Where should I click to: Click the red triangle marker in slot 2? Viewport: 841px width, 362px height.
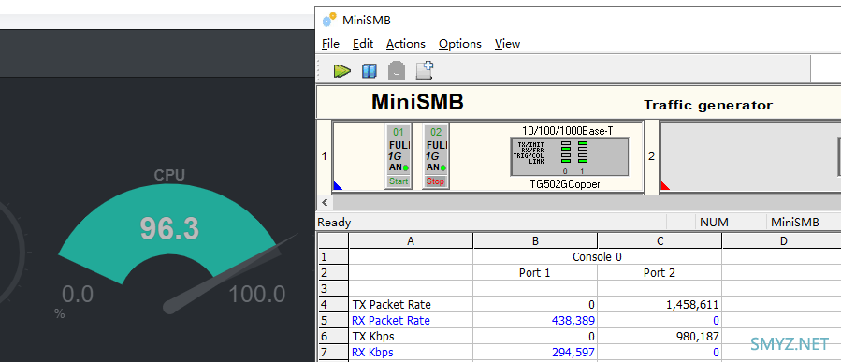click(x=665, y=185)
